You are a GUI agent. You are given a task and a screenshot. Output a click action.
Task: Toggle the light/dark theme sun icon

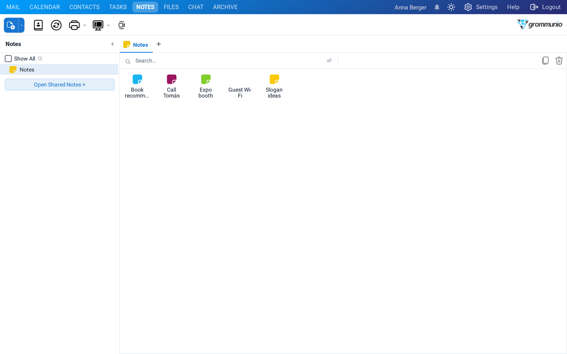451,7
